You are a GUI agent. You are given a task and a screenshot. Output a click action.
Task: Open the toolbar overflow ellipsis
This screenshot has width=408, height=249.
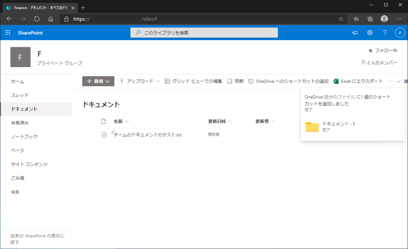pos(391,81)
